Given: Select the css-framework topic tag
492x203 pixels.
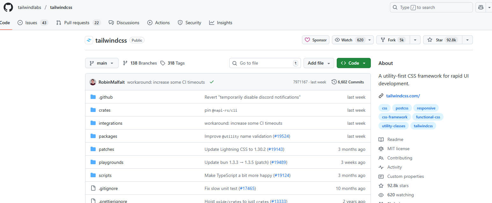Looking at the screenshot, I should click(x=395, y=117).
